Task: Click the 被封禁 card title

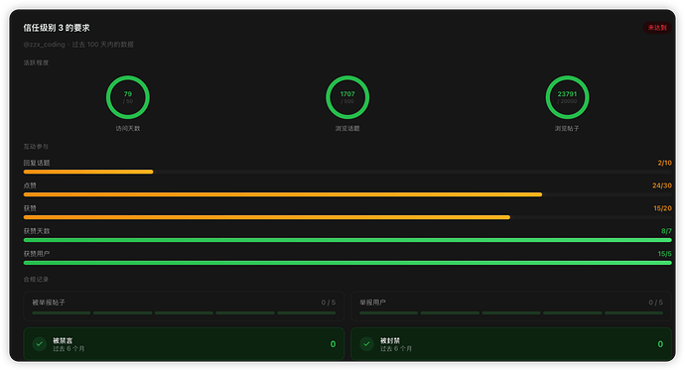Action: 390,340
